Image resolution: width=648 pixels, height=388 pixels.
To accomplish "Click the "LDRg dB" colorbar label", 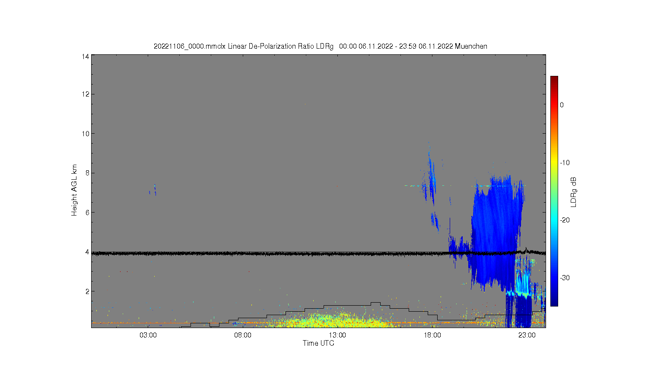I will [574, 192].
